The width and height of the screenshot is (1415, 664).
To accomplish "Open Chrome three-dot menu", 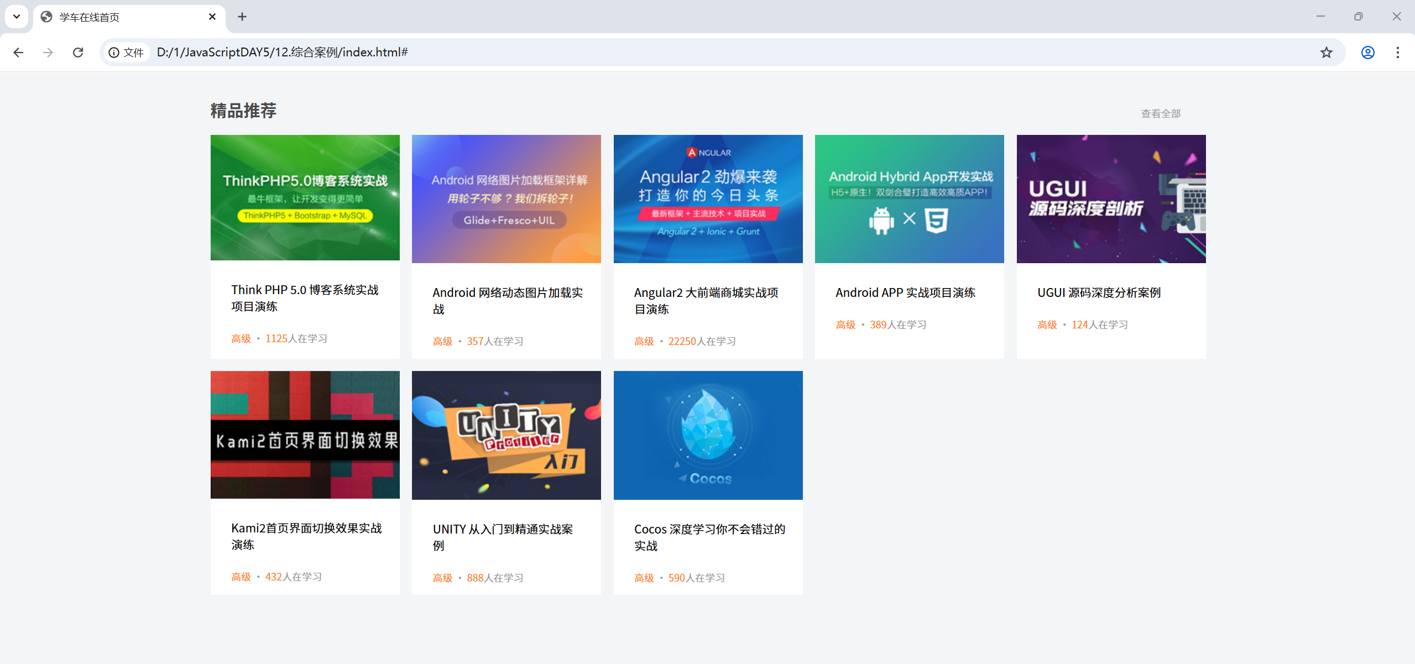I will tap(1397, 53).
